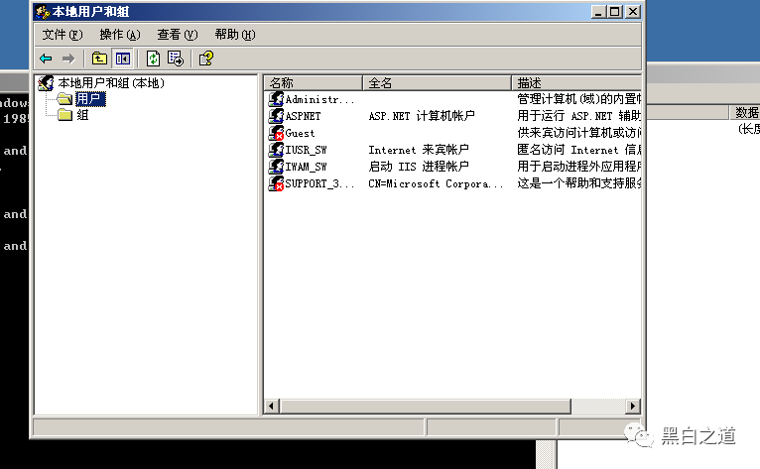Select the 组 folder in tree

point(82,115)
